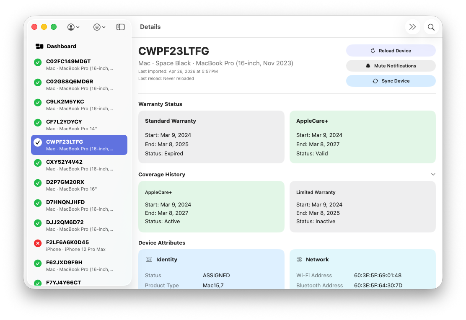Open the account menu icon in toolbar
The image size is (466, 320).
point(73,27)
